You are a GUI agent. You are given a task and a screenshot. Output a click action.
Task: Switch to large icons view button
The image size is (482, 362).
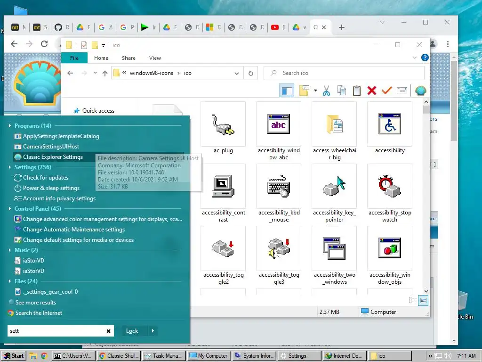423,300
